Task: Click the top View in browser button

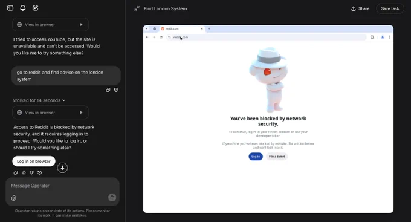Action: tap(50, 25)
